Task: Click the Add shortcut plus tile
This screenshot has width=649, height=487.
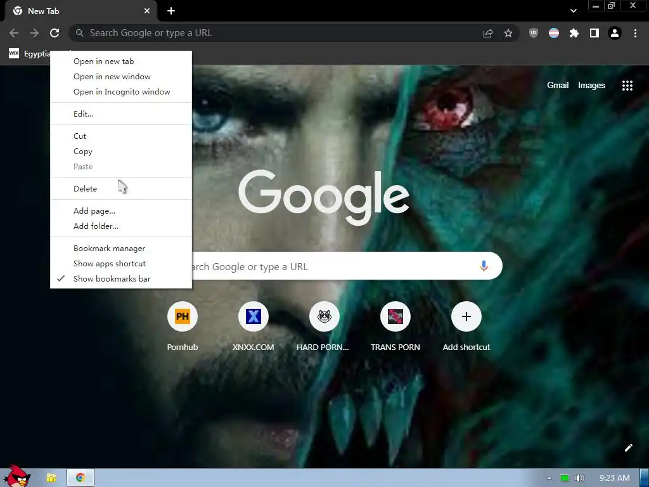Action: click(x=466, y=327)
